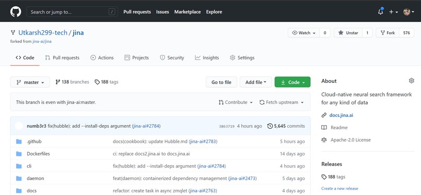Screen dimensions: 421x195
Task: Click the .github folder icon
Action: pos(19,141)
